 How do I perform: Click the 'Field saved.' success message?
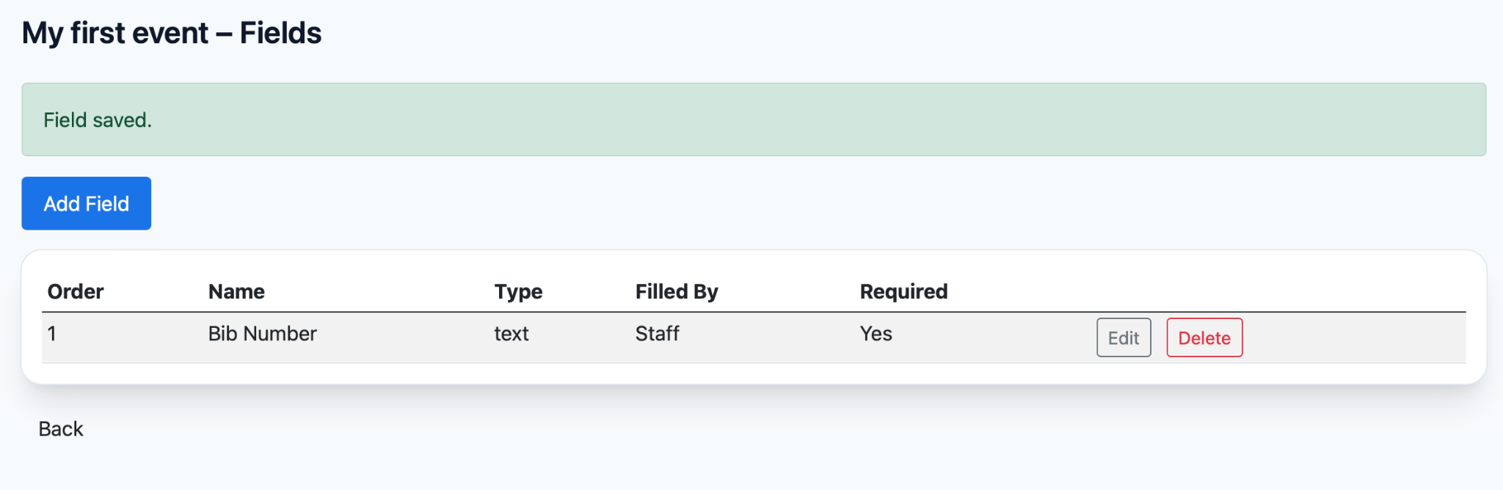pyautogui.click(x=98, y=120)
